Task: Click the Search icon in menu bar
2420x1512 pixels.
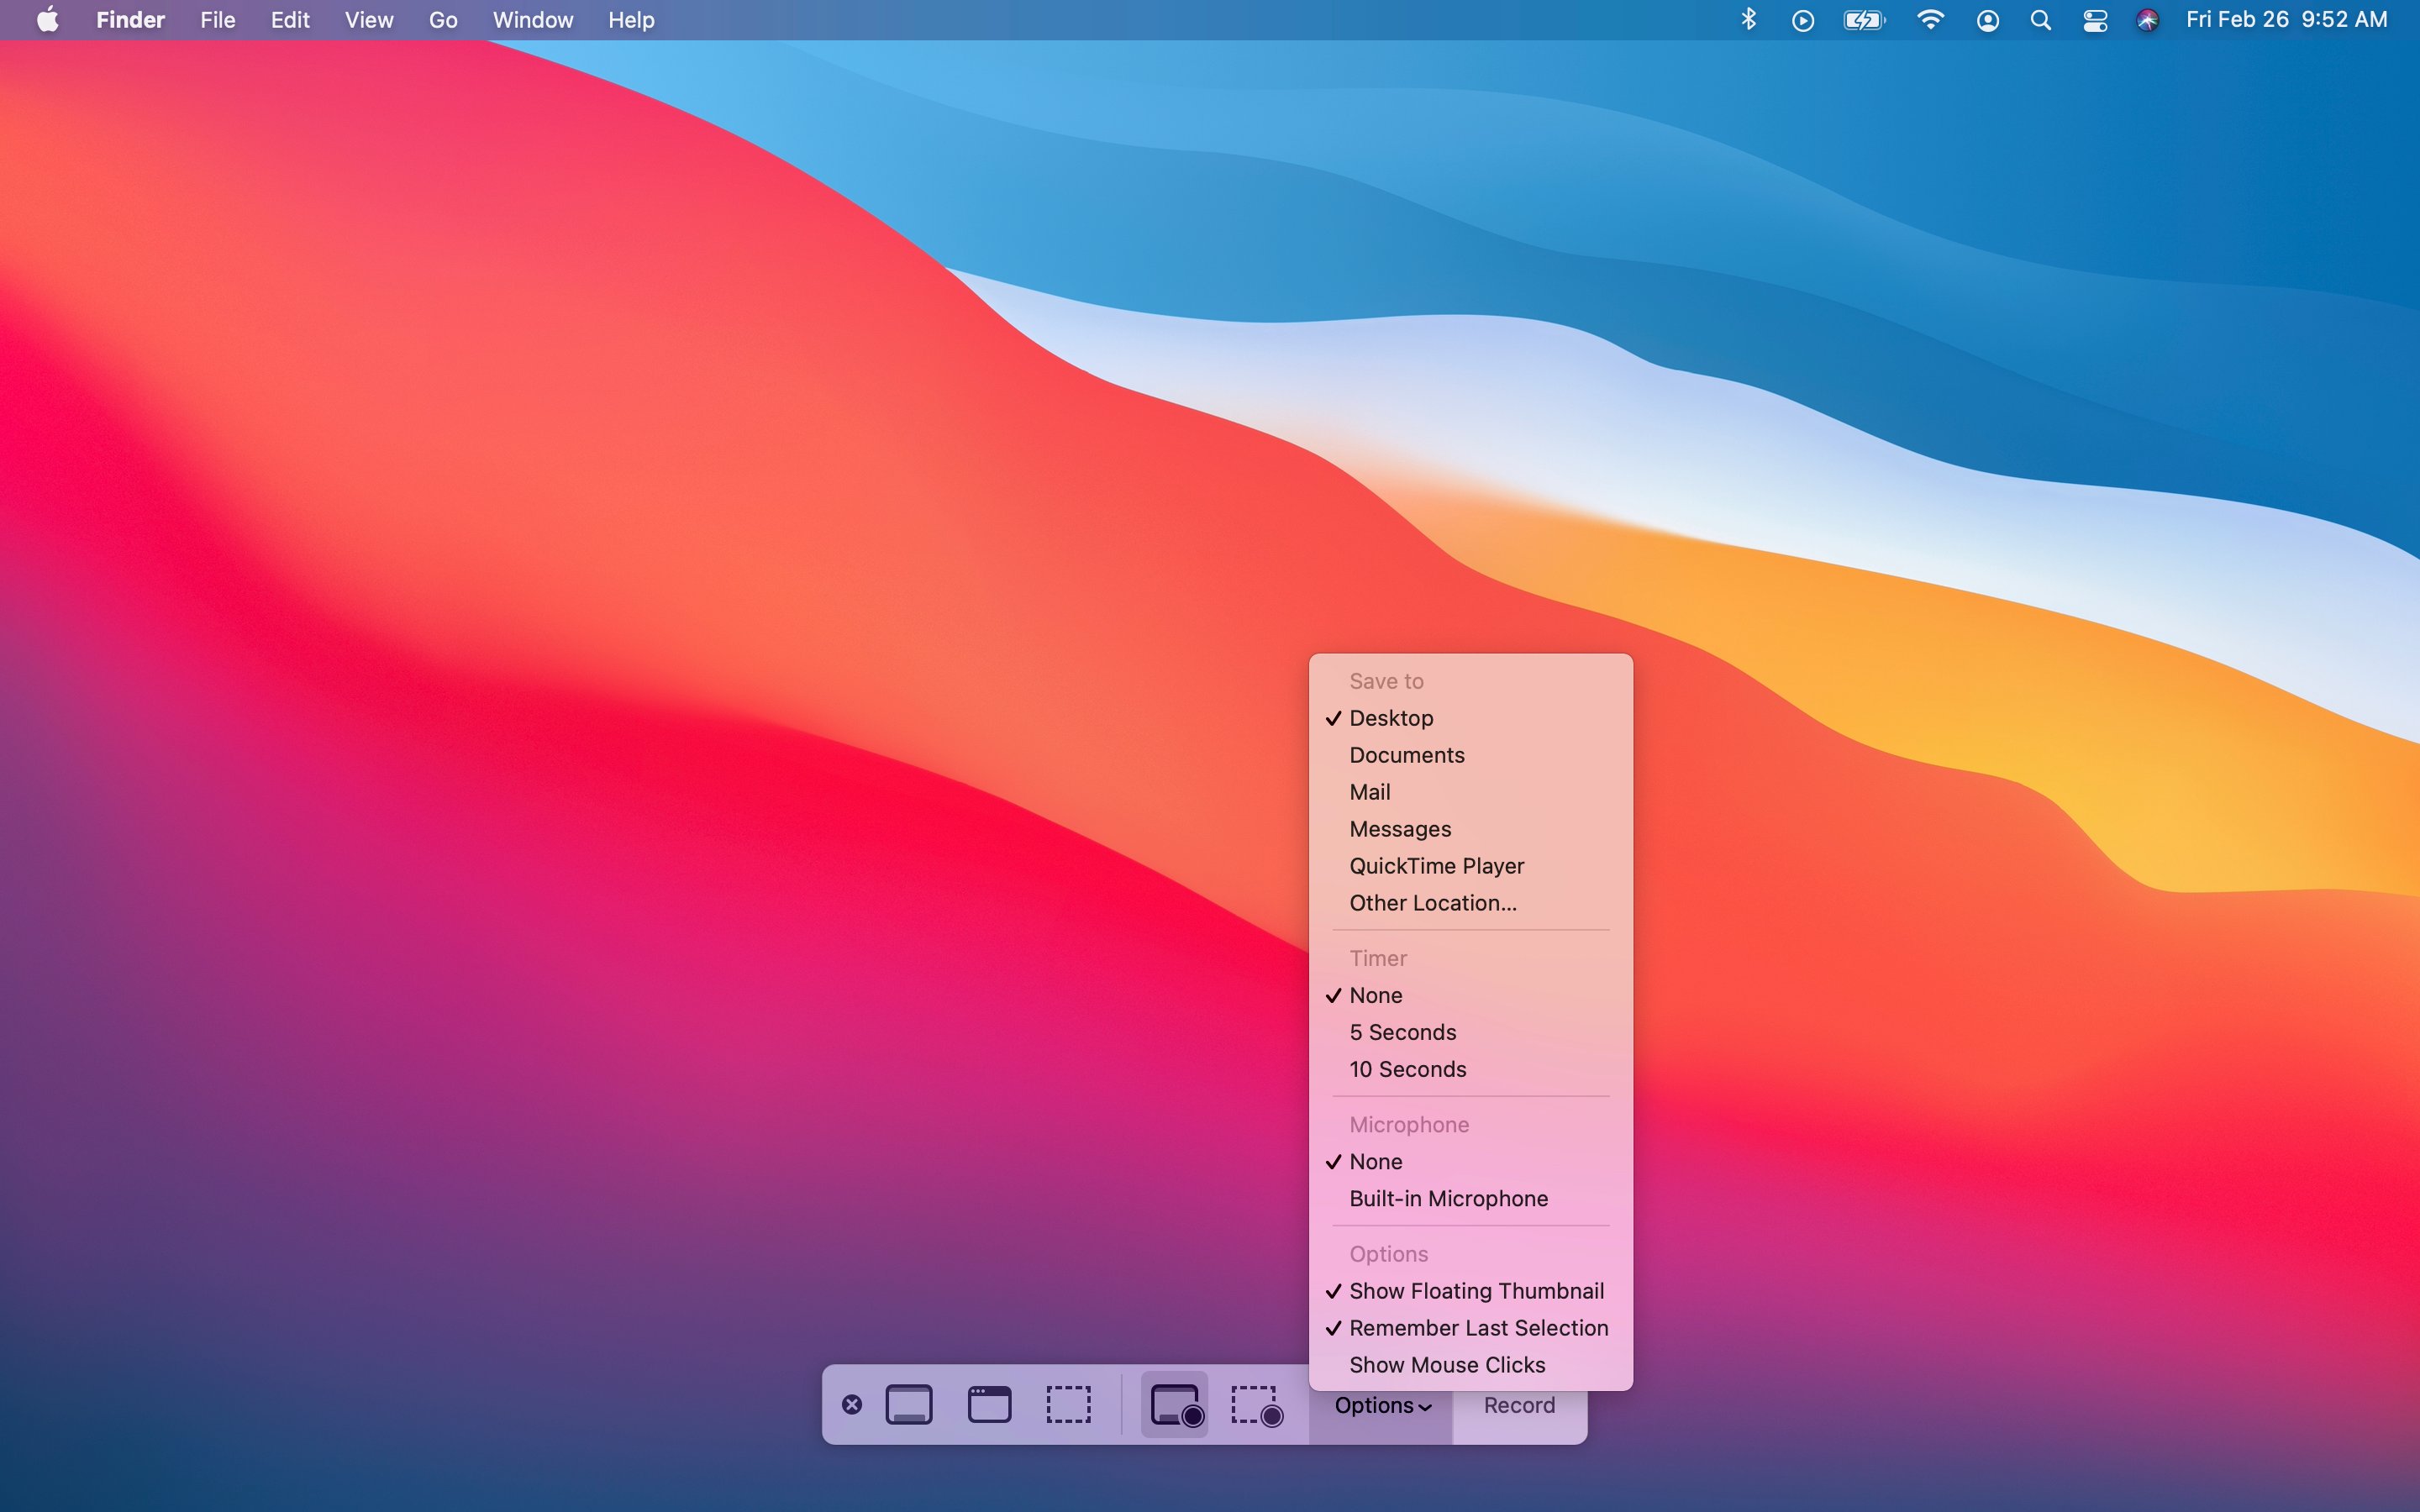Action: click(2039, 19)
